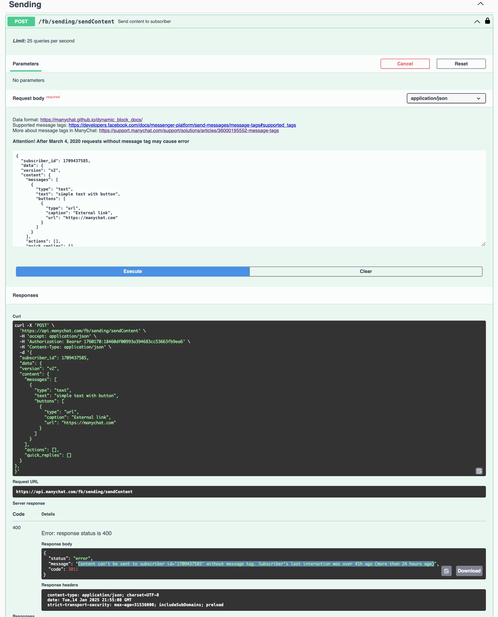
Task: Click the authorization lock icon
Action: coord(487,21)
